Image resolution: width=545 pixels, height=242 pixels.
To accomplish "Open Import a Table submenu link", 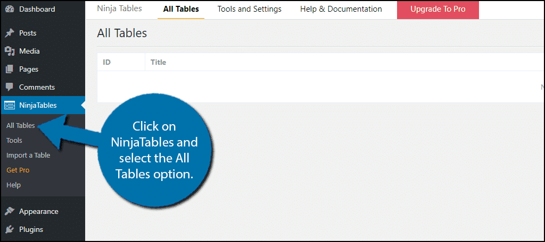I will click(x=28, y=155).
